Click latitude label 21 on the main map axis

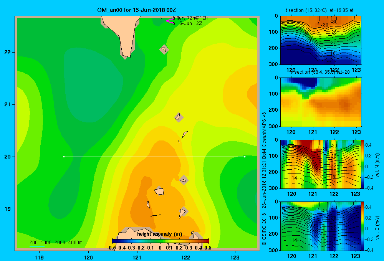tap(7, 104)
